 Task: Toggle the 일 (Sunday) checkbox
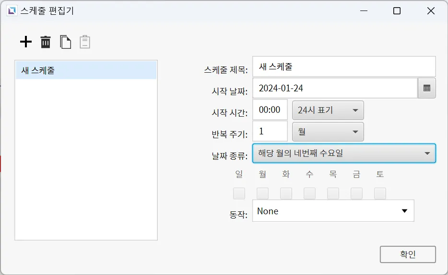coord(239,193)
